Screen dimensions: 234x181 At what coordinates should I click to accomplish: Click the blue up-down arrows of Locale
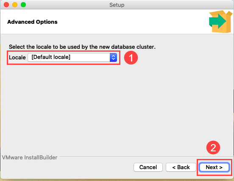coord(113,57)
